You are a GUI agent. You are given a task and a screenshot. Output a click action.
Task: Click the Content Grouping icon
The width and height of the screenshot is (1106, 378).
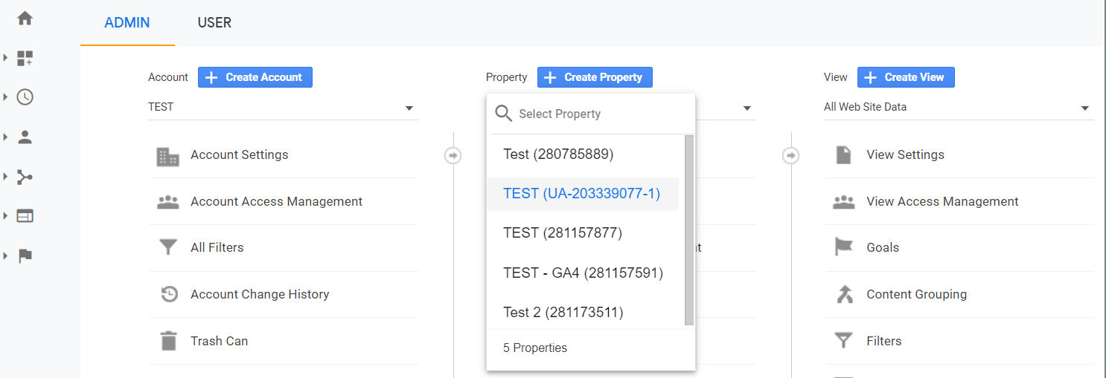pyautogui.click(x=843, y=294)
